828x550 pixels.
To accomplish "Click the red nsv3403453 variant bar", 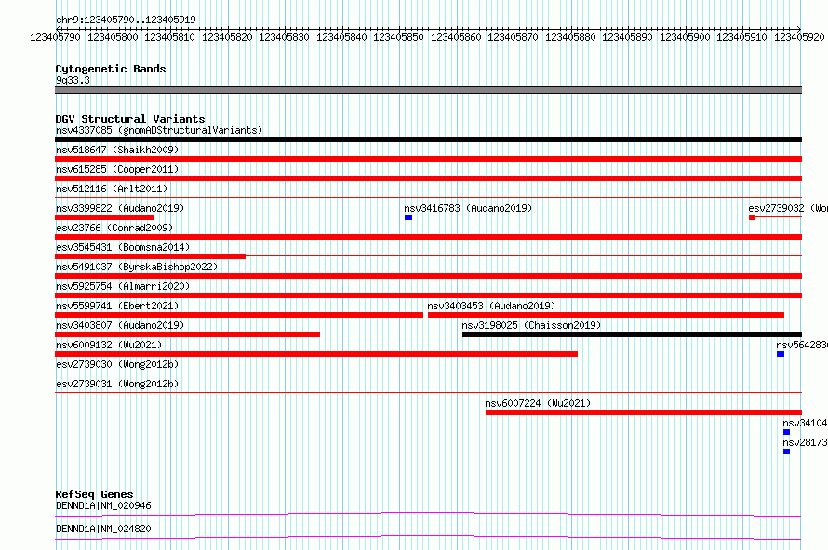I will [606, 315].
